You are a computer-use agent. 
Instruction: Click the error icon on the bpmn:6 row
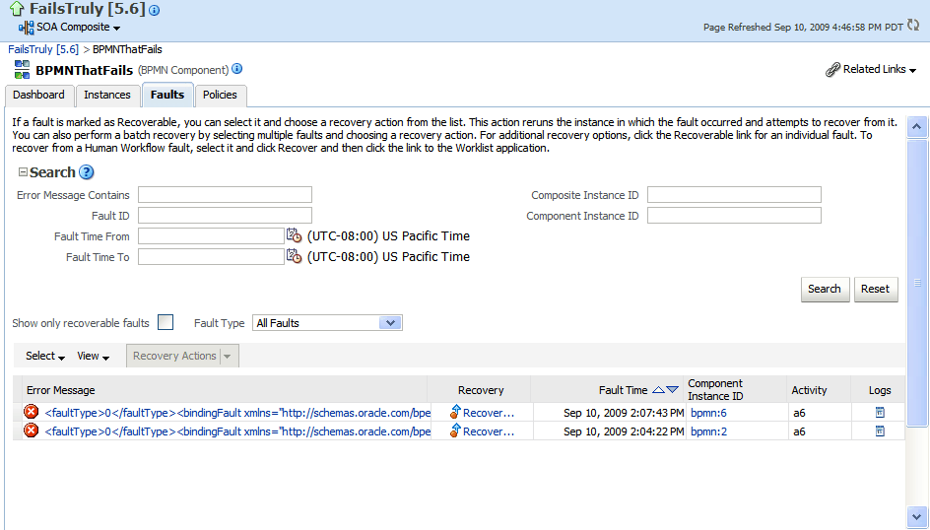click(x=31, y=412)
